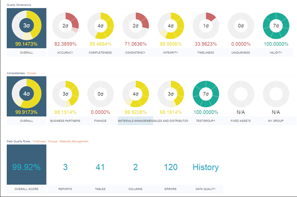Click the Groups breadcrumb in Data Quality Rules
297x197 pixels.
coord(53,141)
